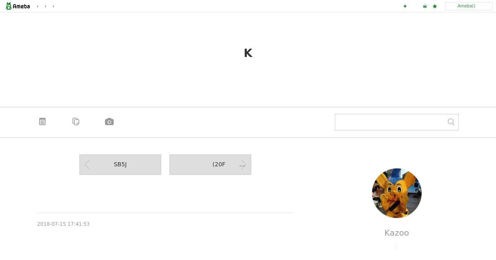
Task: Go to previous post SB5J
Action: tap(120, 165)
